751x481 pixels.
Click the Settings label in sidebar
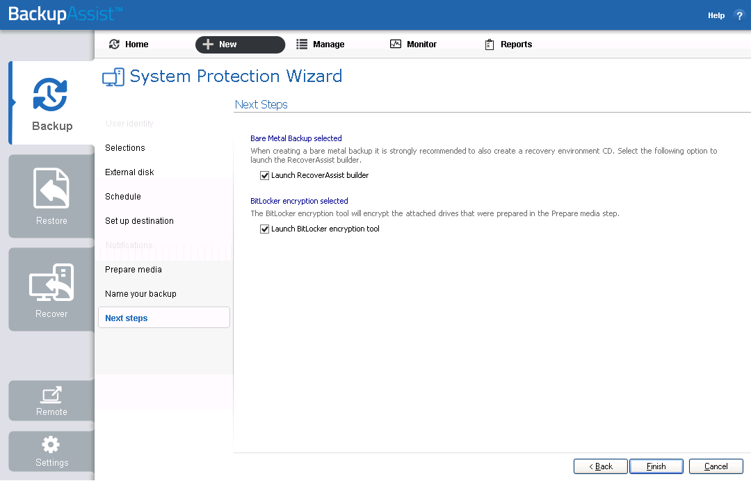(x=51, y=462)
